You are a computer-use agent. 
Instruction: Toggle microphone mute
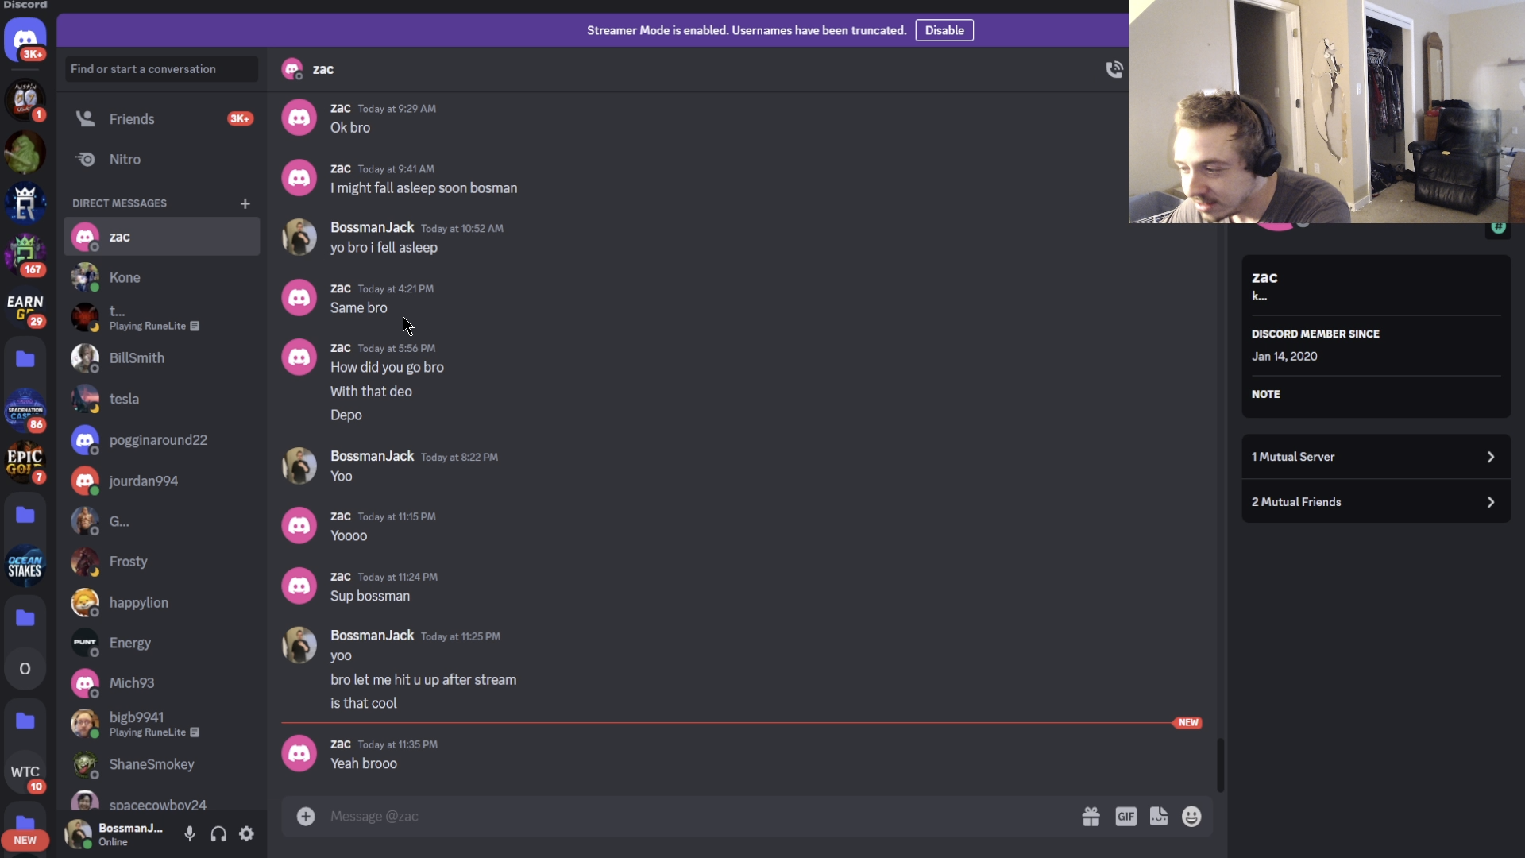189,834
